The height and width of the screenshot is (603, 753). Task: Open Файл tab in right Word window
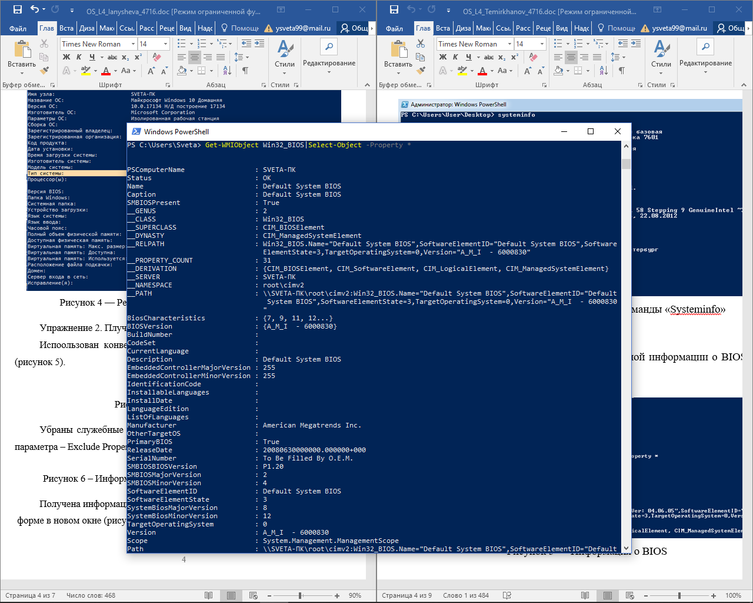tap(394, 28)
